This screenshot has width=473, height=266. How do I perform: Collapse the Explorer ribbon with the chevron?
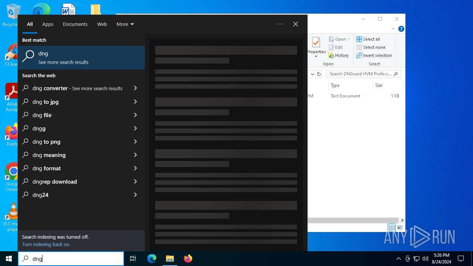[393, 29]
